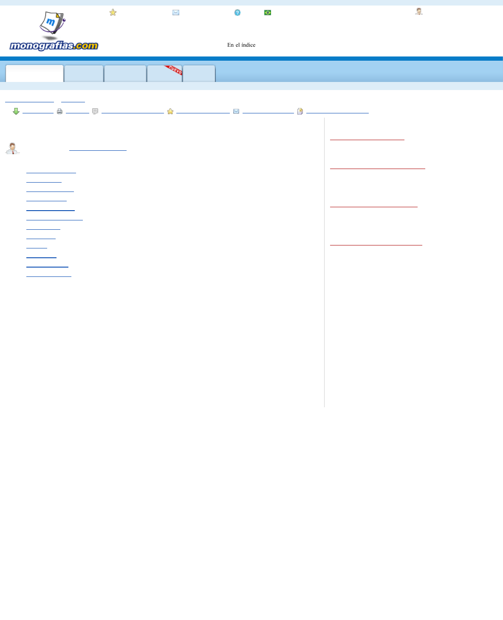
Task: Click the link beside the author avatar
Action: 98,148
